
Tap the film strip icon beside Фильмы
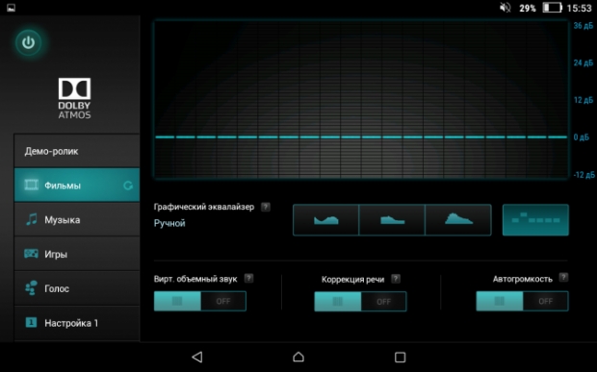(31, 186)
